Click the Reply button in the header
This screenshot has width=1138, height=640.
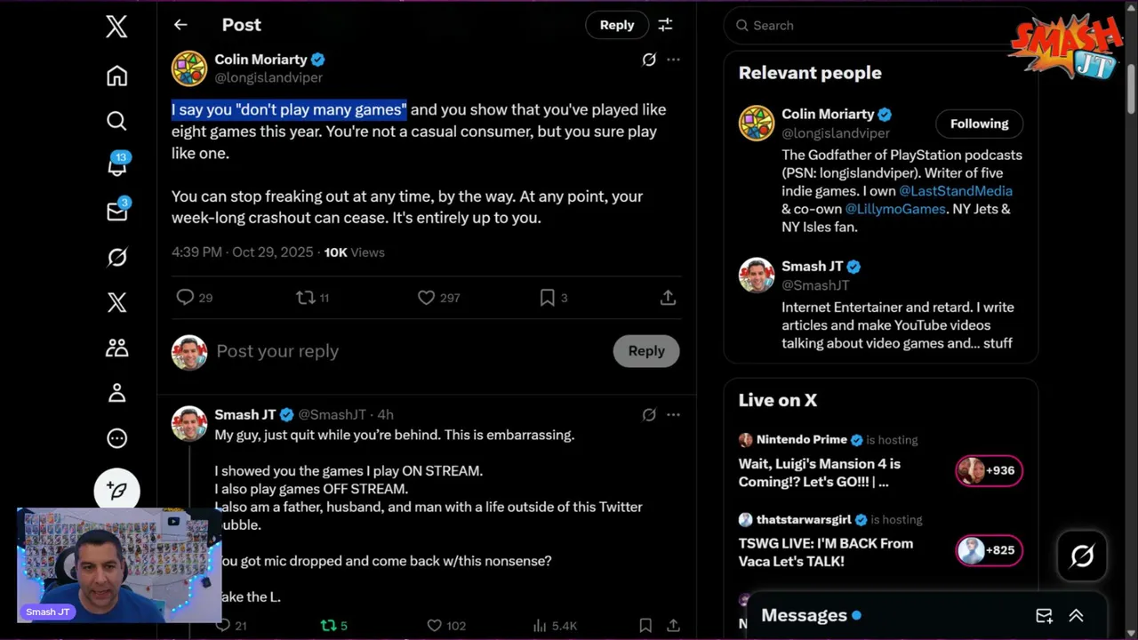616,25
